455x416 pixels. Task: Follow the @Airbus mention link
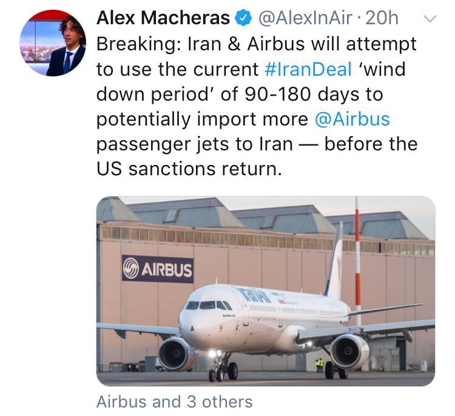[352, 118]
